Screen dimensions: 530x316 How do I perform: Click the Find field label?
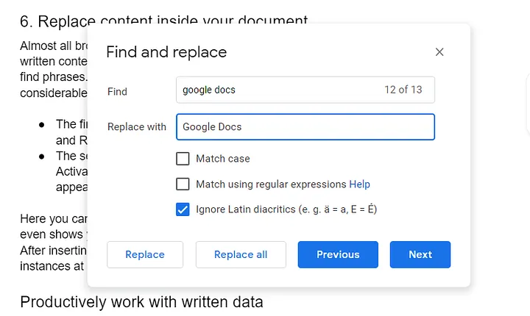[117, 92]
